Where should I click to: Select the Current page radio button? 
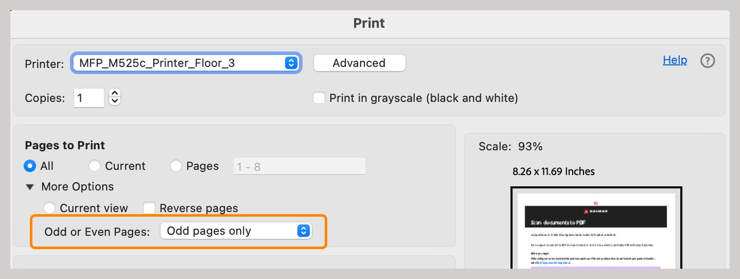(95, 166)
